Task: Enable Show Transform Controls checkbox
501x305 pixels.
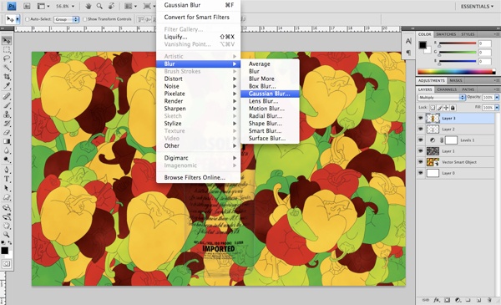Action: tap(84, 19)
